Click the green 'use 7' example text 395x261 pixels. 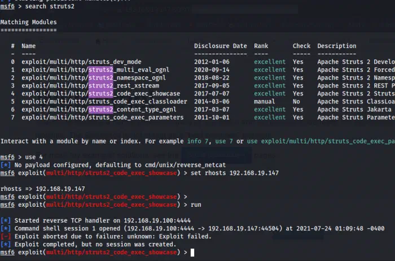[x=224, y=141]
